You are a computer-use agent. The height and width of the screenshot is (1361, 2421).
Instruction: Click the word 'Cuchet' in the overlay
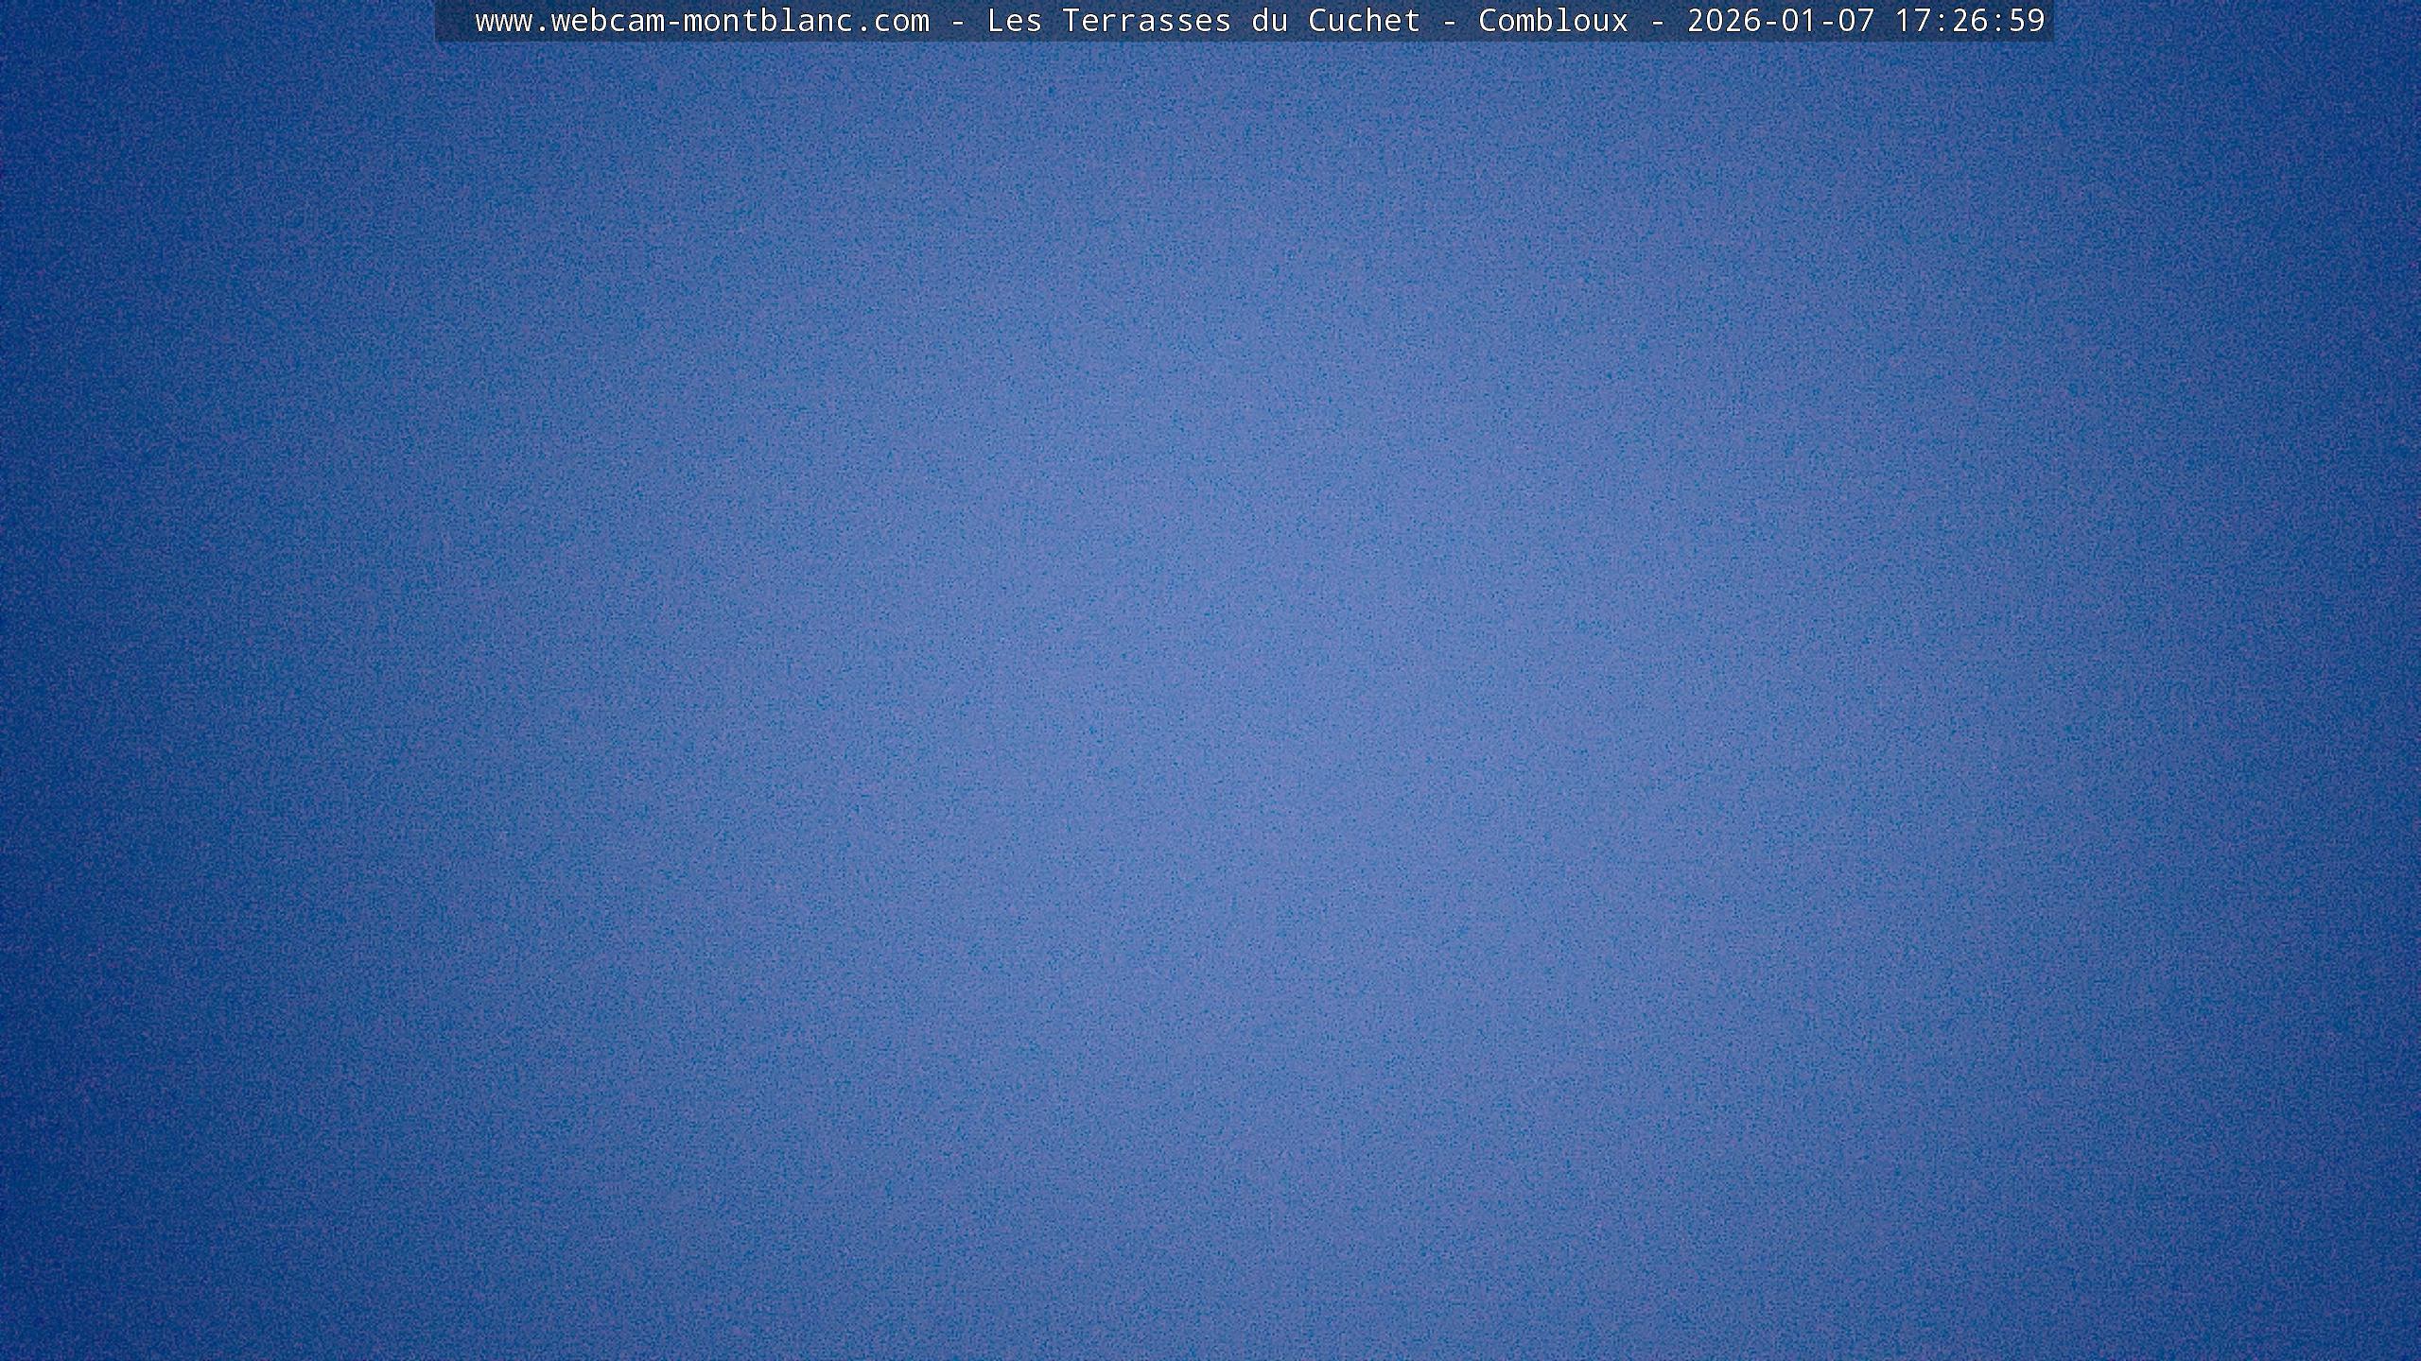(1364, 21)
